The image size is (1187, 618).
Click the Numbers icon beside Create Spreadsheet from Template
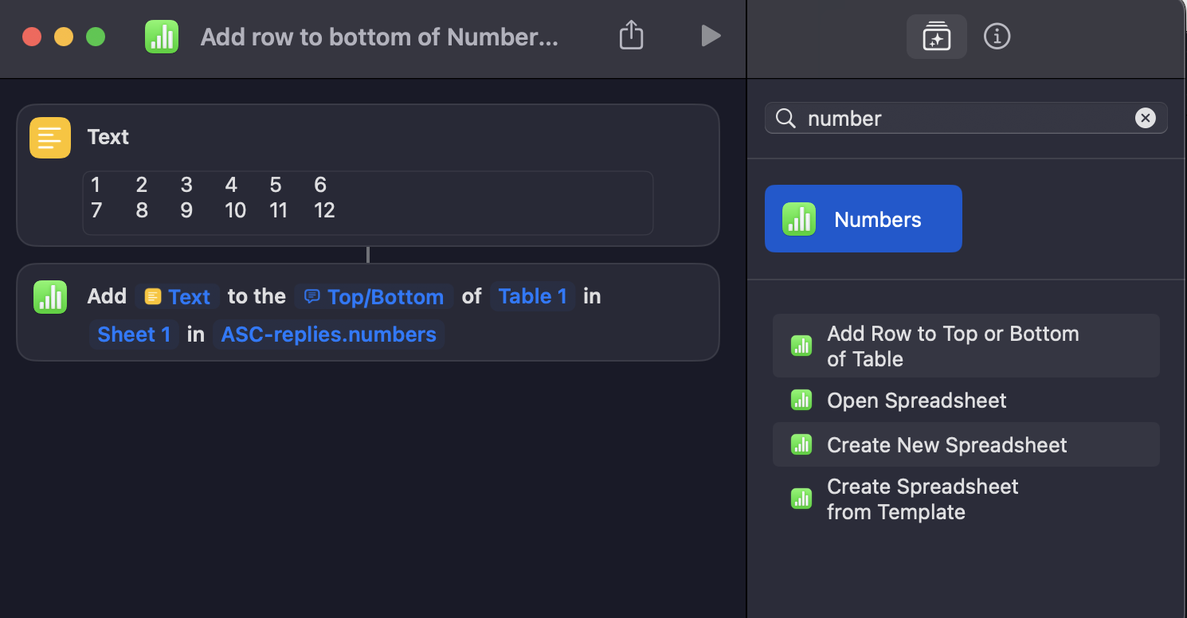tap(801, 499)
